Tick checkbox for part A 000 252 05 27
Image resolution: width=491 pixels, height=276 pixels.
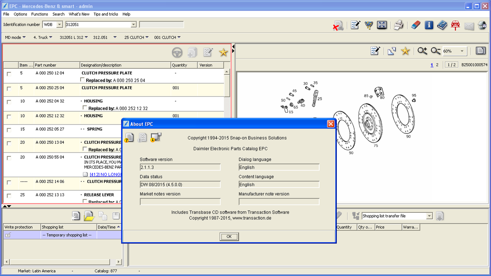[9, 130]
